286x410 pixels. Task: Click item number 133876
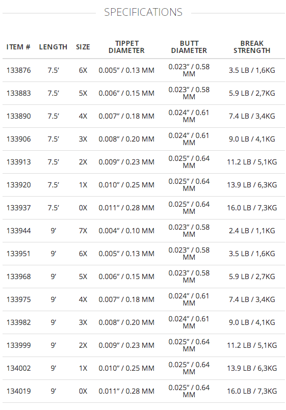coord(18,70)
